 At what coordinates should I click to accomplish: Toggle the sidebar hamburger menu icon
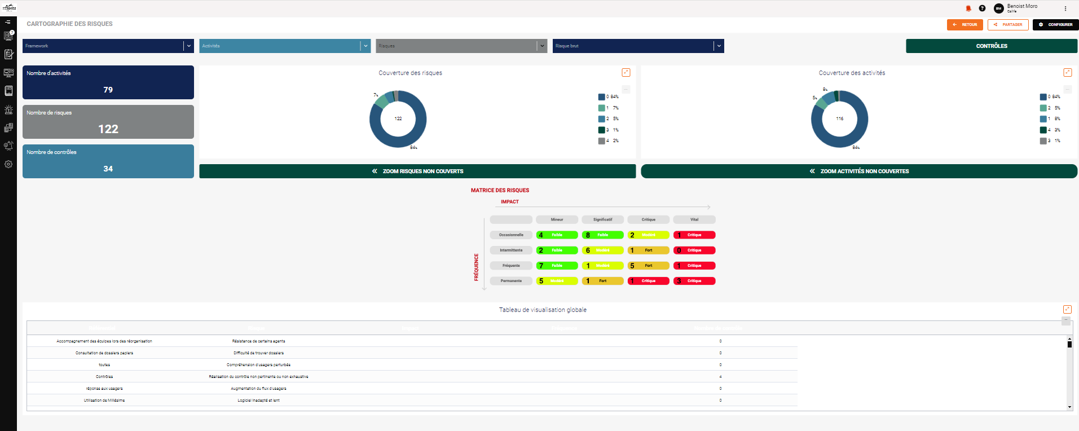pyautogui.click(x=8, y=22)
